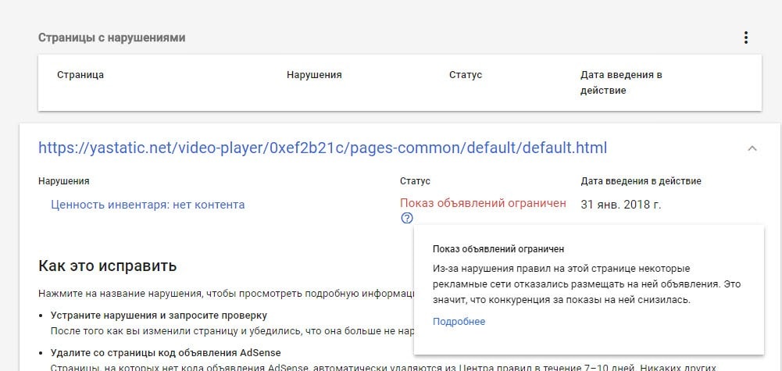Select the date '31 янв. 2018 г.'
Image resolution: width=782 pixels, height=371 pixels.
(x=621, y=204)
